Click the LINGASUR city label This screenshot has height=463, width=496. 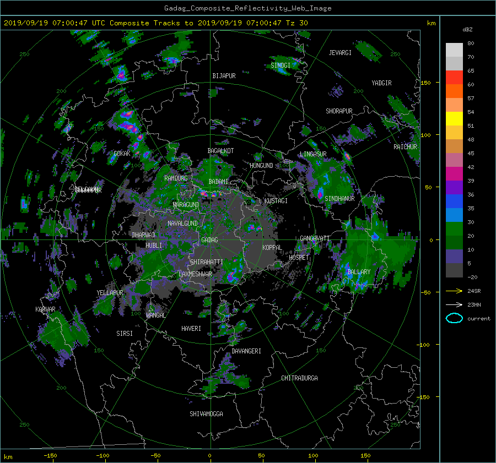click(313, 154)
